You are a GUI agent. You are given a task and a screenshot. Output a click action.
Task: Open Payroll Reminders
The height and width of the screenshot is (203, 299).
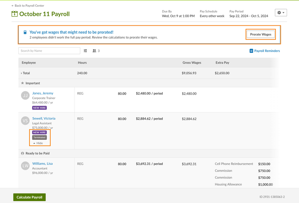pos(267,51)
